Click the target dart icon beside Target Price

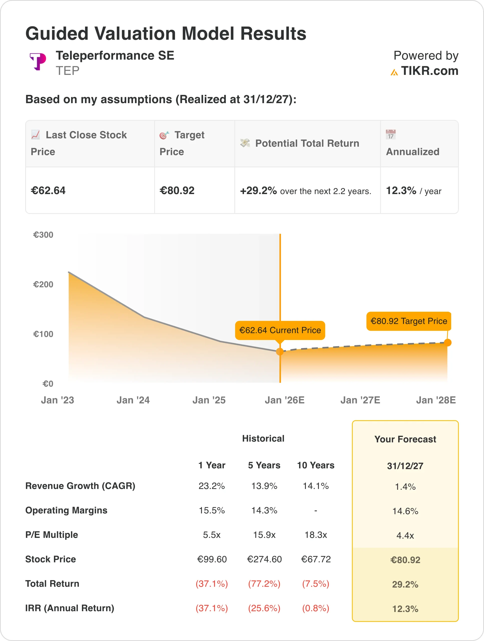(x=164, y=135)
